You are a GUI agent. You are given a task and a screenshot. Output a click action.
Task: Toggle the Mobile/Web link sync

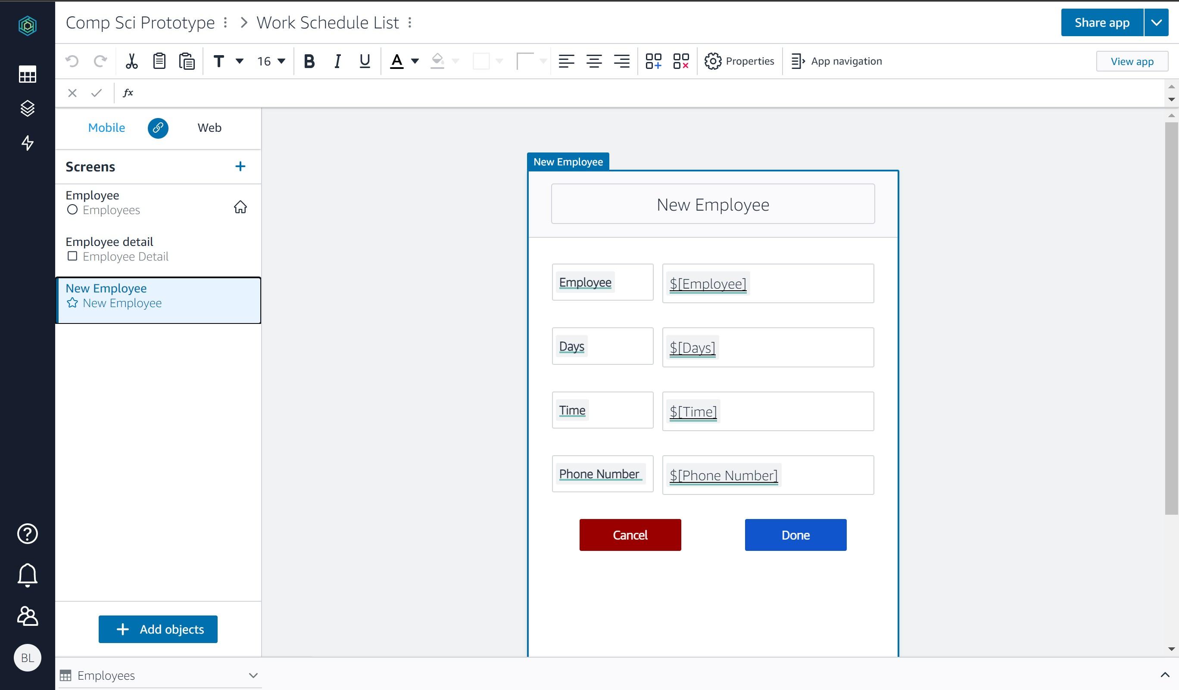[x=158, y=127]
